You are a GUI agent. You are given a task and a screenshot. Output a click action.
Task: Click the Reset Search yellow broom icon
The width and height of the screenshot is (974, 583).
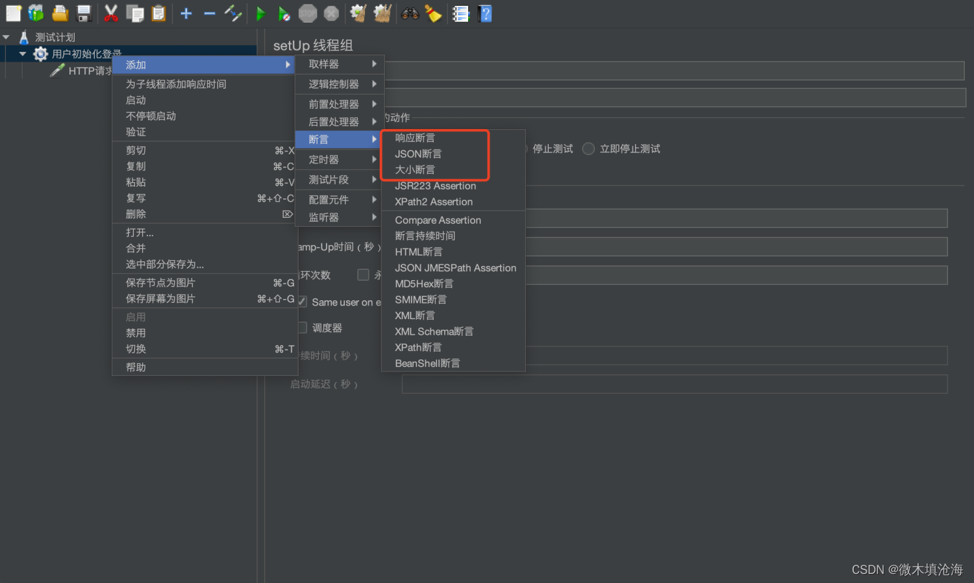point(433,13)
